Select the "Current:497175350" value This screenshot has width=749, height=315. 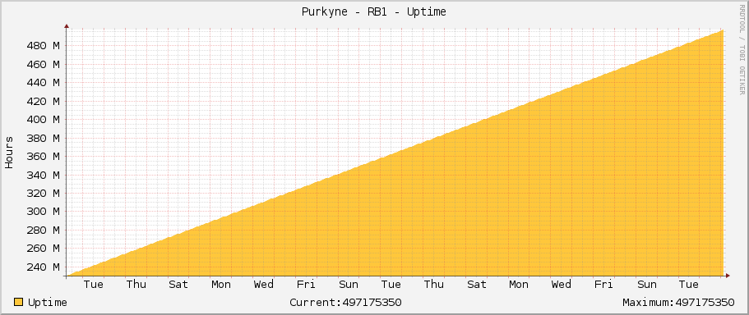click(345, 303)
